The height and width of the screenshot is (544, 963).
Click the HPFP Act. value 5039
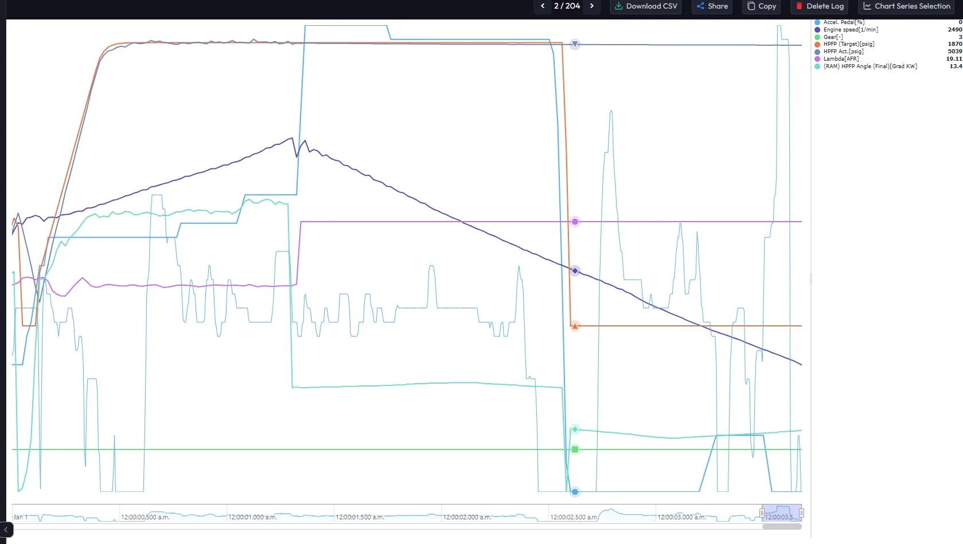(955, 52)
